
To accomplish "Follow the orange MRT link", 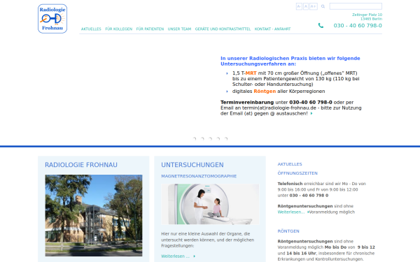I will point(251,73).
